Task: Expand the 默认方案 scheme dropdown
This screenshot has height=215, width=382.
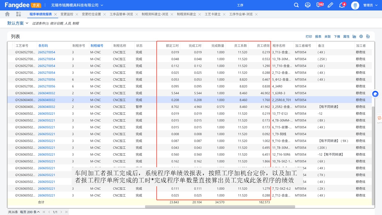Action: click(x=18, y=23)
